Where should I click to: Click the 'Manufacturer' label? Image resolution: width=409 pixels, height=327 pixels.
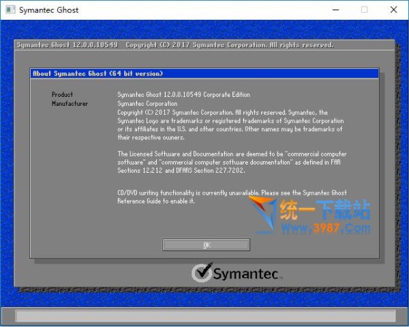[x=70, y=104]
